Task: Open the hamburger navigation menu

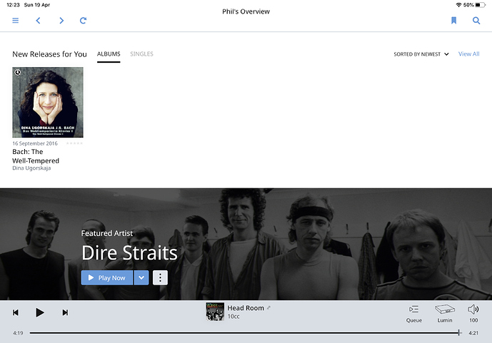Action: pyautogui.click(x=16, y=21)
